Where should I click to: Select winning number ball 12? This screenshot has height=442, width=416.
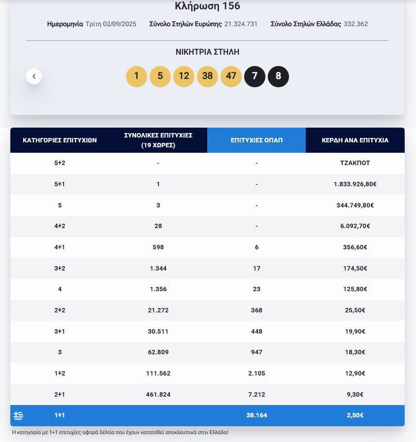point(184,76)
